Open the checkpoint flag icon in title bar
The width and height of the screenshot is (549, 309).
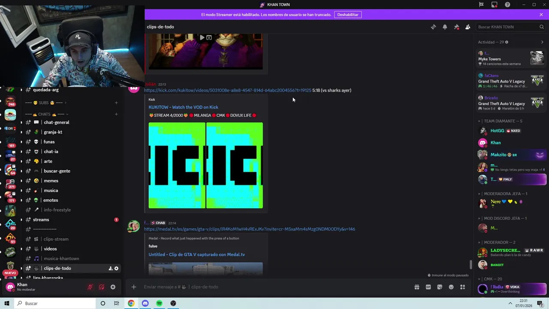tap(481, 4)
